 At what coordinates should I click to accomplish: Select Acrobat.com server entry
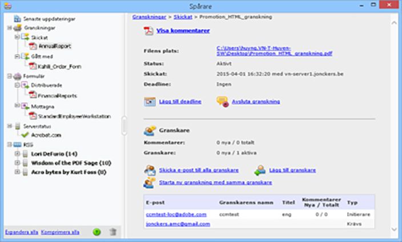46,135
